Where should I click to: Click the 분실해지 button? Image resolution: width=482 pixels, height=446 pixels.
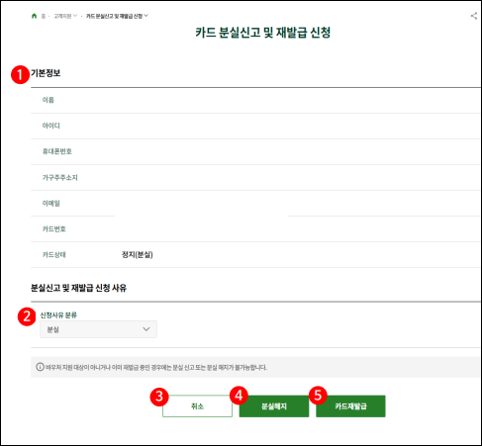(274, 406)
